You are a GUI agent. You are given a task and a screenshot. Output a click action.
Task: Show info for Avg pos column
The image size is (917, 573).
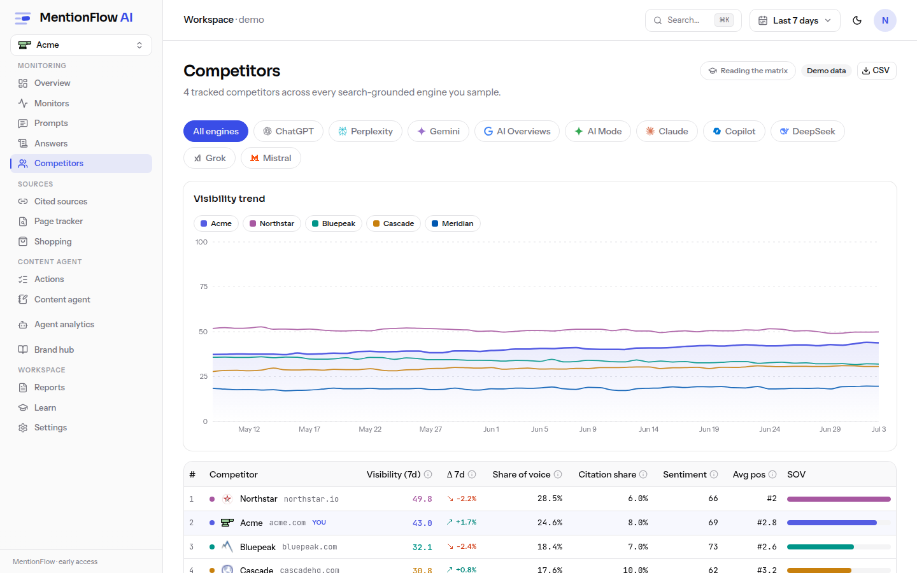pos(772,474)
